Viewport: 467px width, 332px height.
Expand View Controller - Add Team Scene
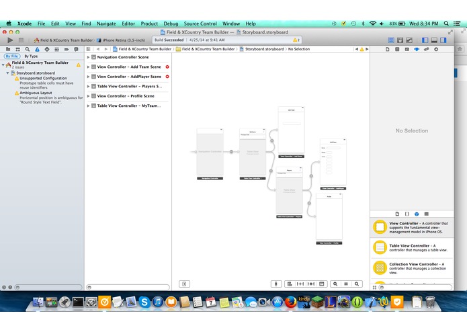pyautogui.click(x=89, y=67)
